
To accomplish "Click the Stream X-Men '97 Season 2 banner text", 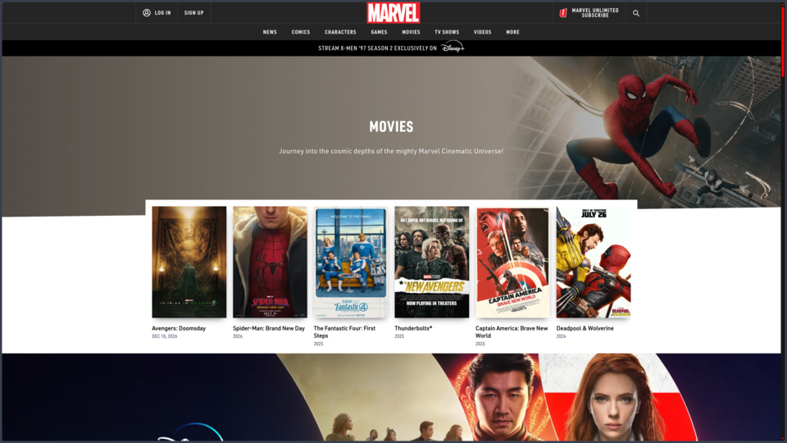I will 377,48.
